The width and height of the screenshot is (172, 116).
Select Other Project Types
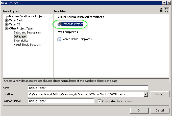click(21, 28)
